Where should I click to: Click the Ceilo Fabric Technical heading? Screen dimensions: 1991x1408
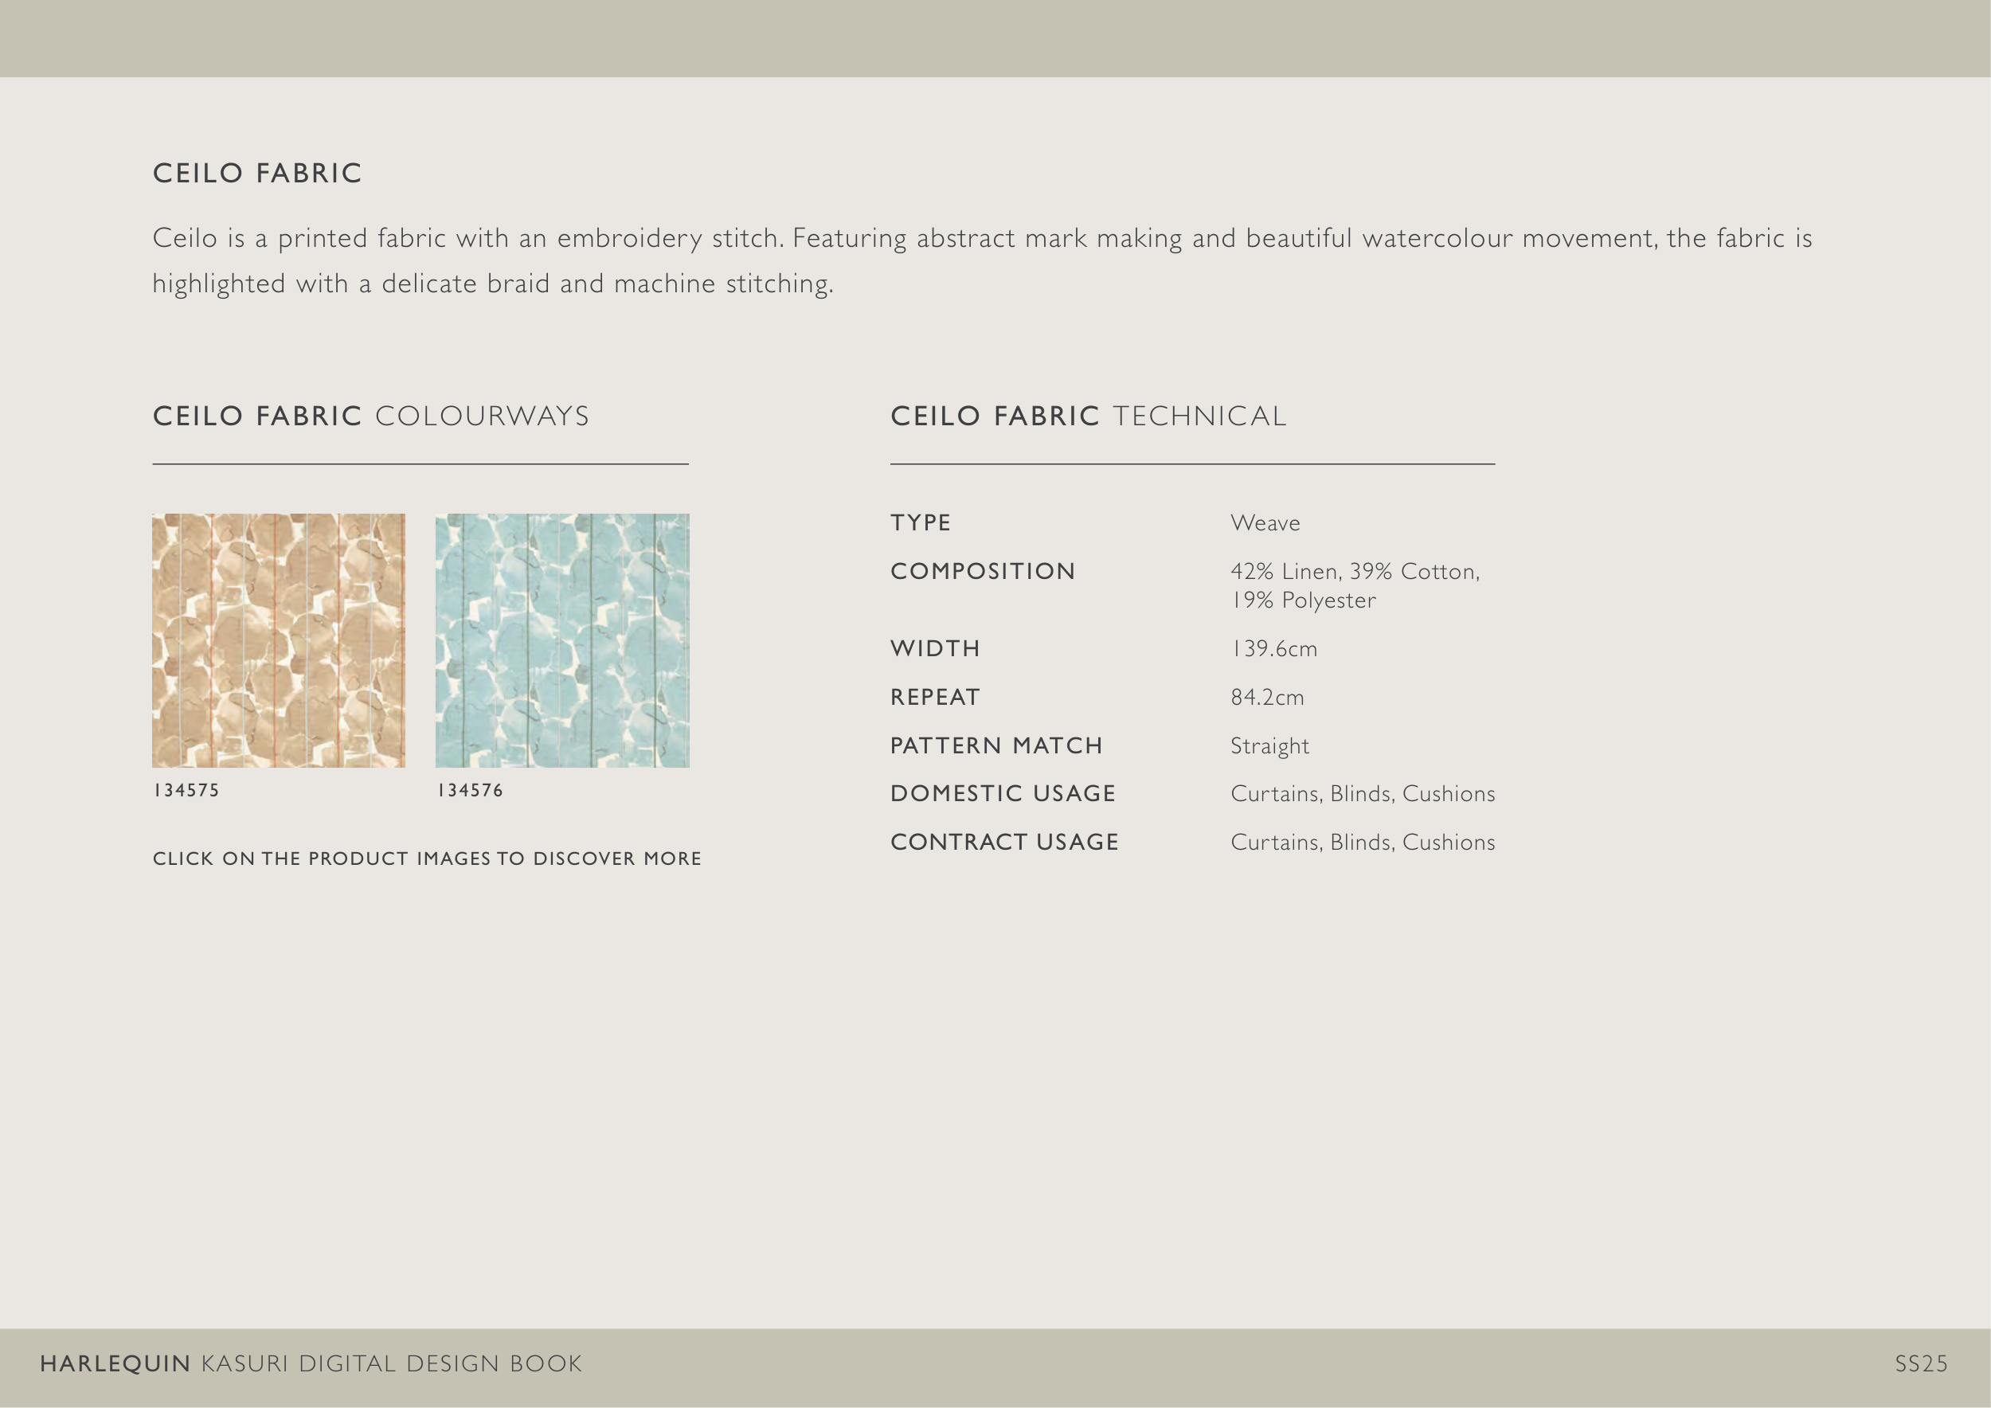[x=1089, y=417]
